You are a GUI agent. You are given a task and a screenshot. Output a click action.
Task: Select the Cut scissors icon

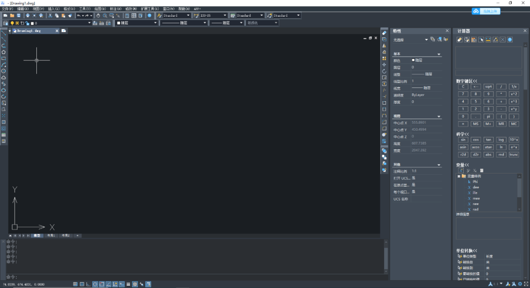pos(51,16)
